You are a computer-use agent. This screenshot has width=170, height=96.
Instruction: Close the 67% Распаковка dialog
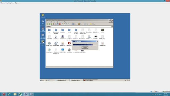point(97,41)
